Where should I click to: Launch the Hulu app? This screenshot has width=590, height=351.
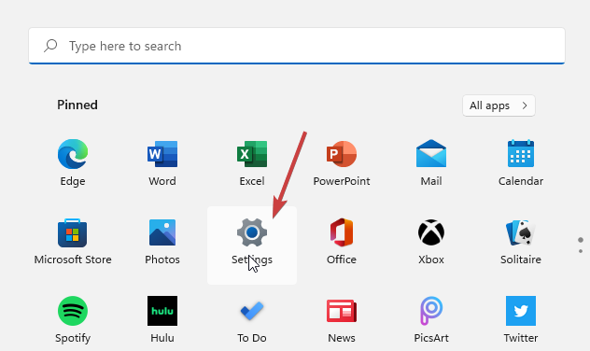point(162,311)
